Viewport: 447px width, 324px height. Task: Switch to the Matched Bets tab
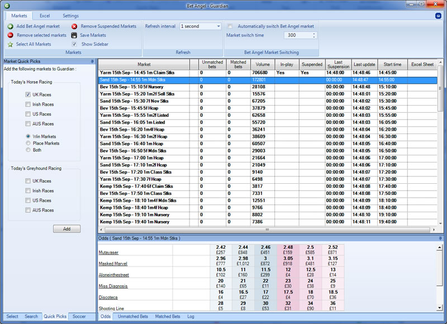(x=168, y=316)
